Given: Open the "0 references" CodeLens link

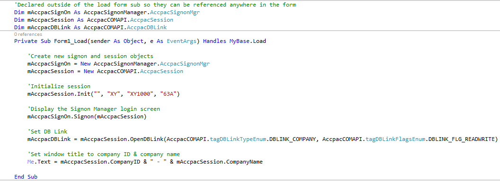Looking at the screenshot, I should [28, 34].
